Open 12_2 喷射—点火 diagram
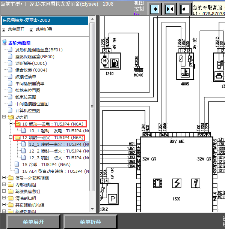Screen dimensions: 225x229 (59, 151)
